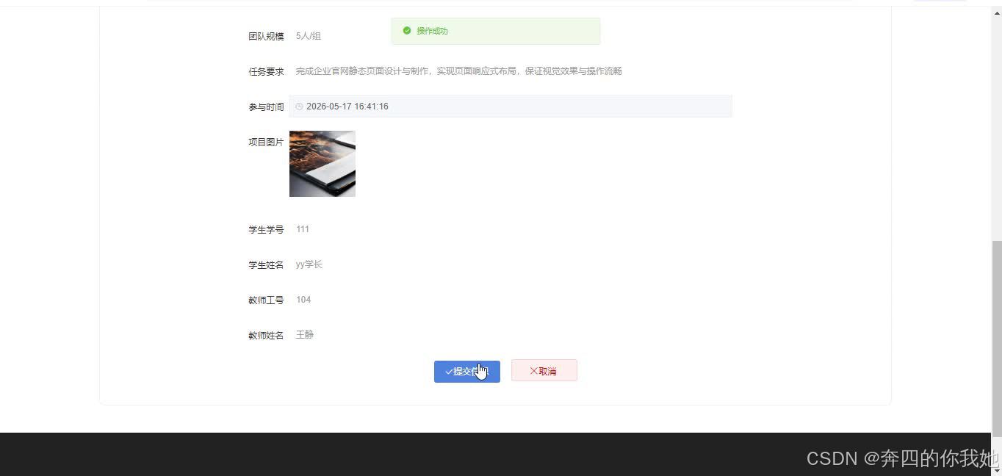Click the 教师姓名 label
Viewport: 1002px width, 476px height.
[266, 335]
